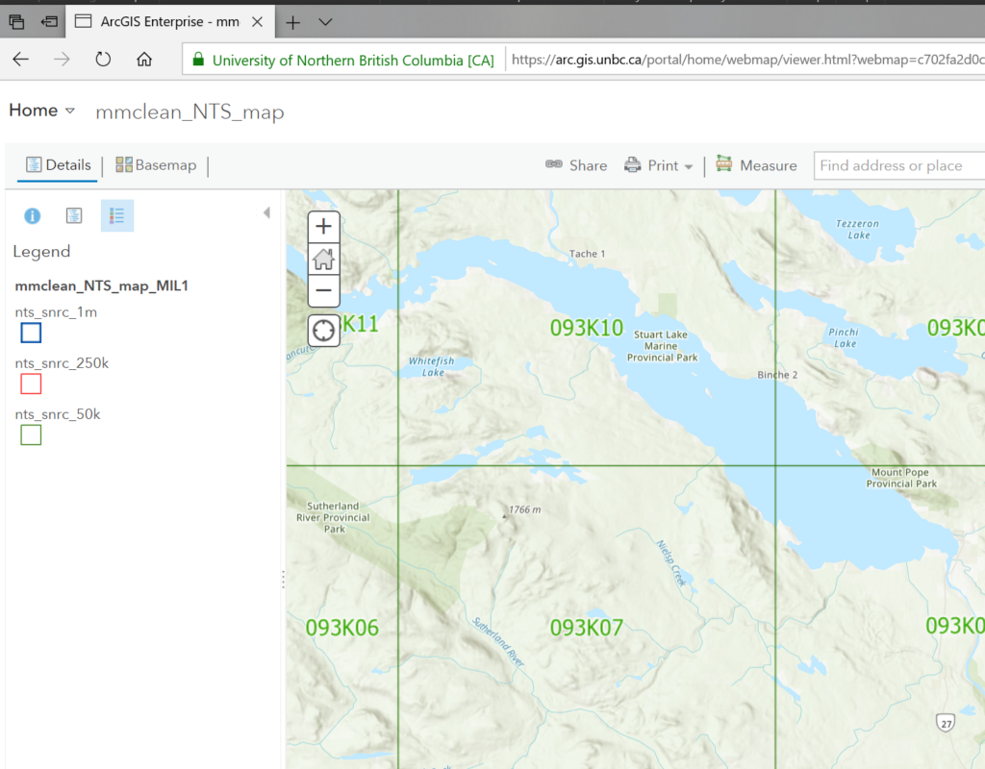The image size is (985, 769).
Task: Select the red nts_snrc_250k legend swatch
Action: (x=30, y=384)
